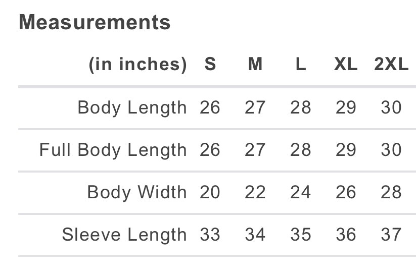Click the Sleeve Length value 34
Image resolution: width=416 pixels, height=279 pixels.
pos(255,235)
